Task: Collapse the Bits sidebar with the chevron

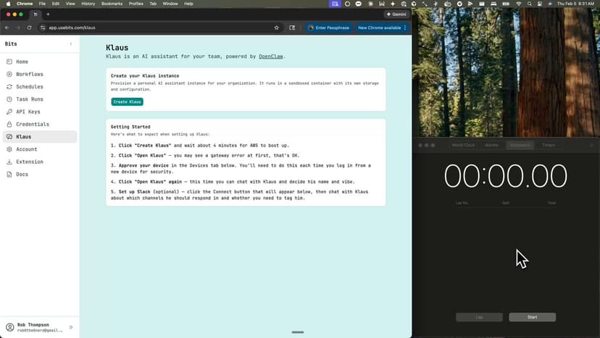Action: pos(71,44)
